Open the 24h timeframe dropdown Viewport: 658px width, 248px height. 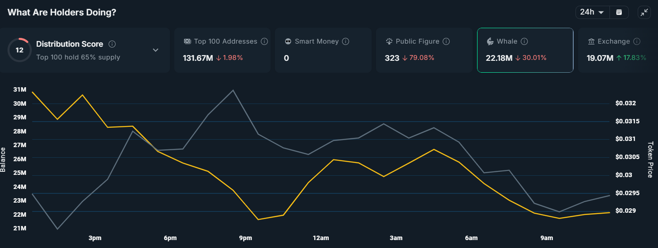[593, 12]
